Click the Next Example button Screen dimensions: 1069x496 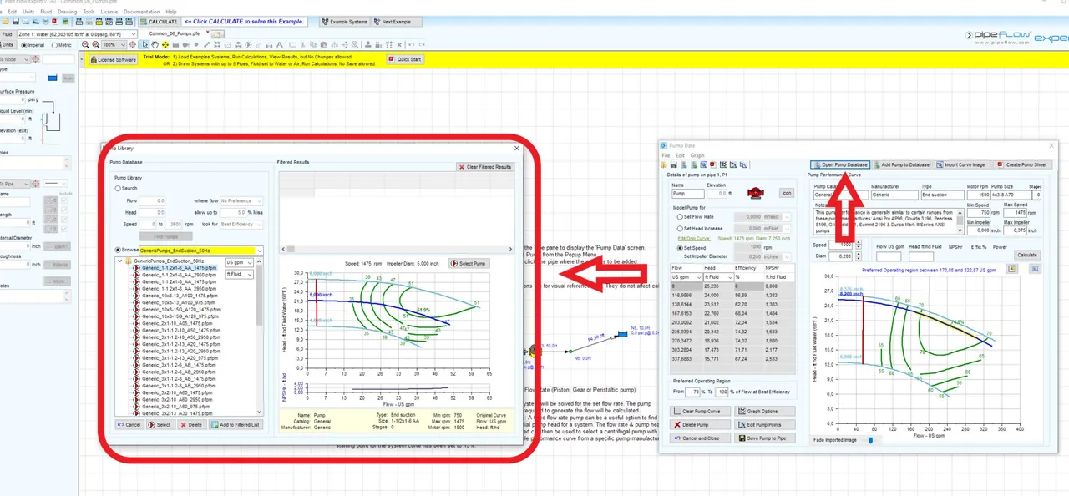click(393, 22)
